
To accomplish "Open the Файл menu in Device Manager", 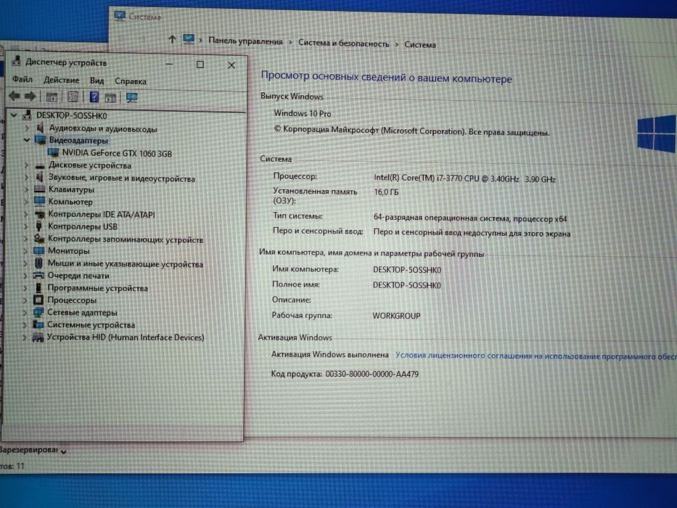I will click(22, 79).
